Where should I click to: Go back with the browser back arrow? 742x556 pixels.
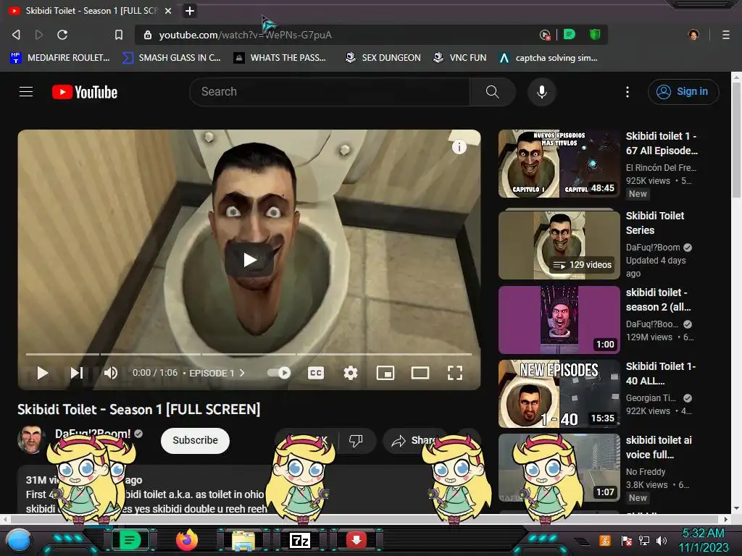(16, 35)
